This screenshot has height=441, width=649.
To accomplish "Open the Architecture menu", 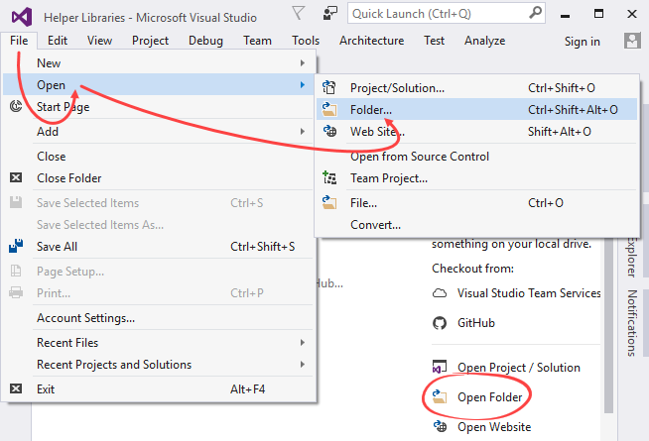I will tap(372, 41).
